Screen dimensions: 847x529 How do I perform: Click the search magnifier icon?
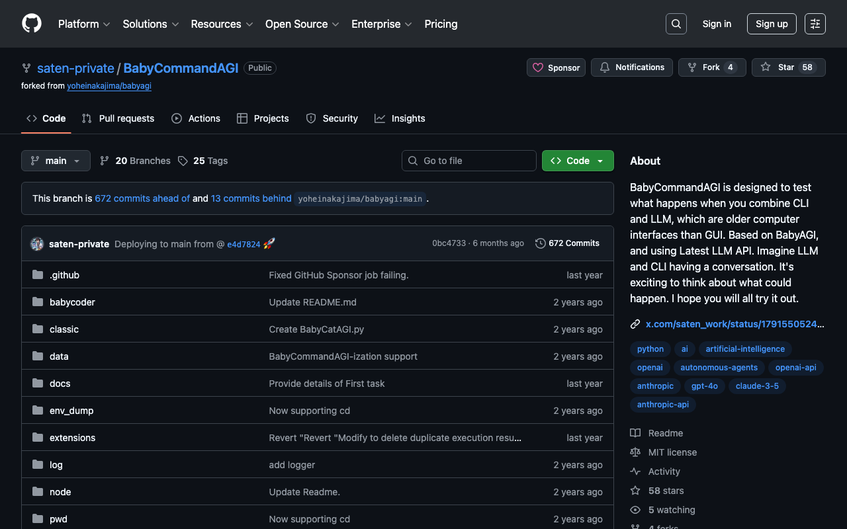pos(676,24)
